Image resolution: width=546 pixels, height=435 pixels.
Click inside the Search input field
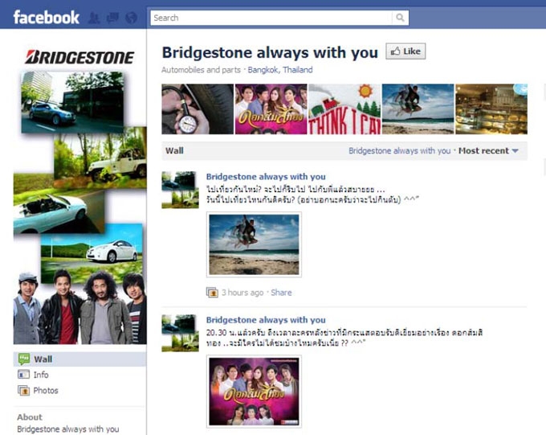tap(271, 18)
